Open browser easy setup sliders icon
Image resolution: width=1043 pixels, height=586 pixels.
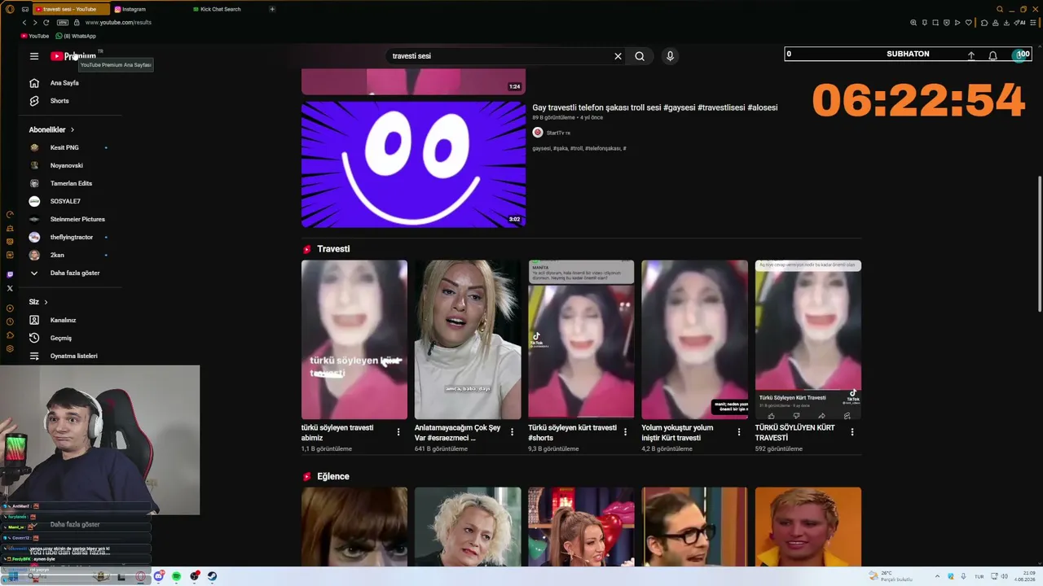[x=1033, y=23]
